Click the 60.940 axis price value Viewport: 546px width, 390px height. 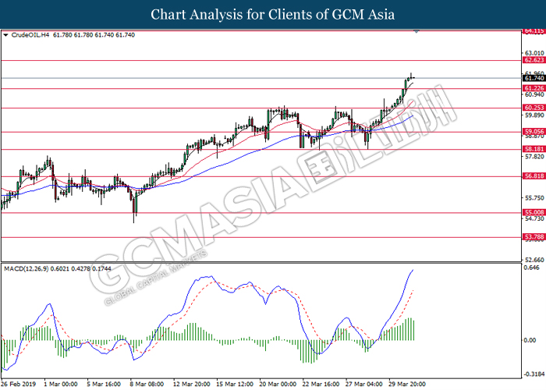point(534,94)
